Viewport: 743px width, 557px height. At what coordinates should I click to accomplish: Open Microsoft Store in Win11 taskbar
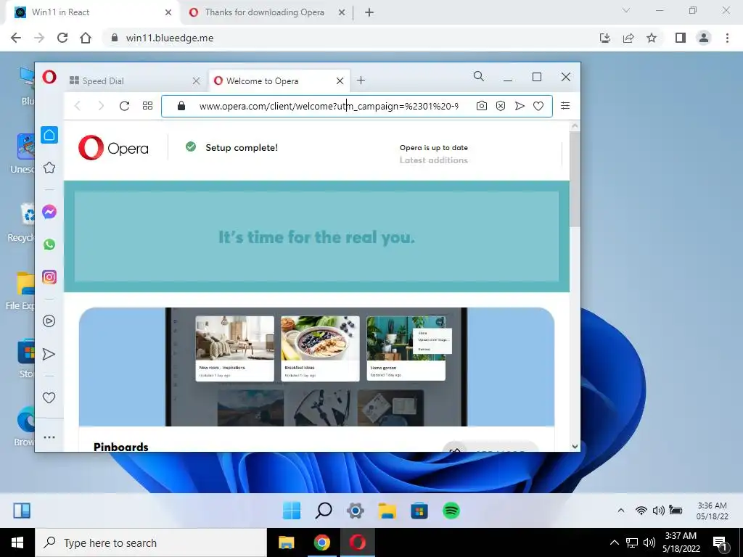[x=419, y=511]
